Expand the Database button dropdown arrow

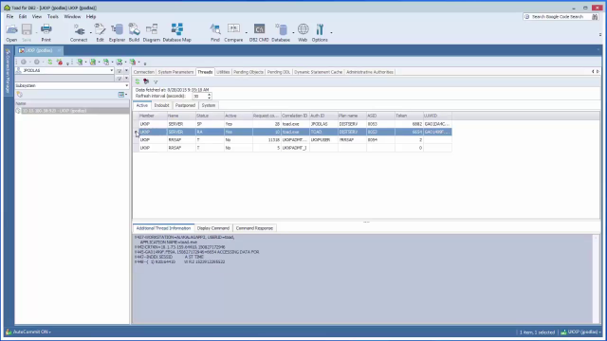pyautogui.click(x=293, y=33)
